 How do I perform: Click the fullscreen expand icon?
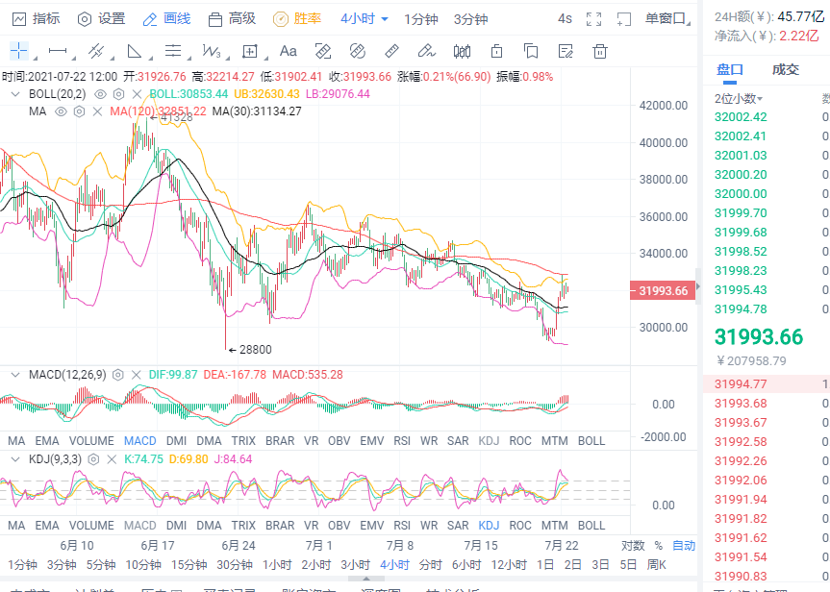pos(594,19)
